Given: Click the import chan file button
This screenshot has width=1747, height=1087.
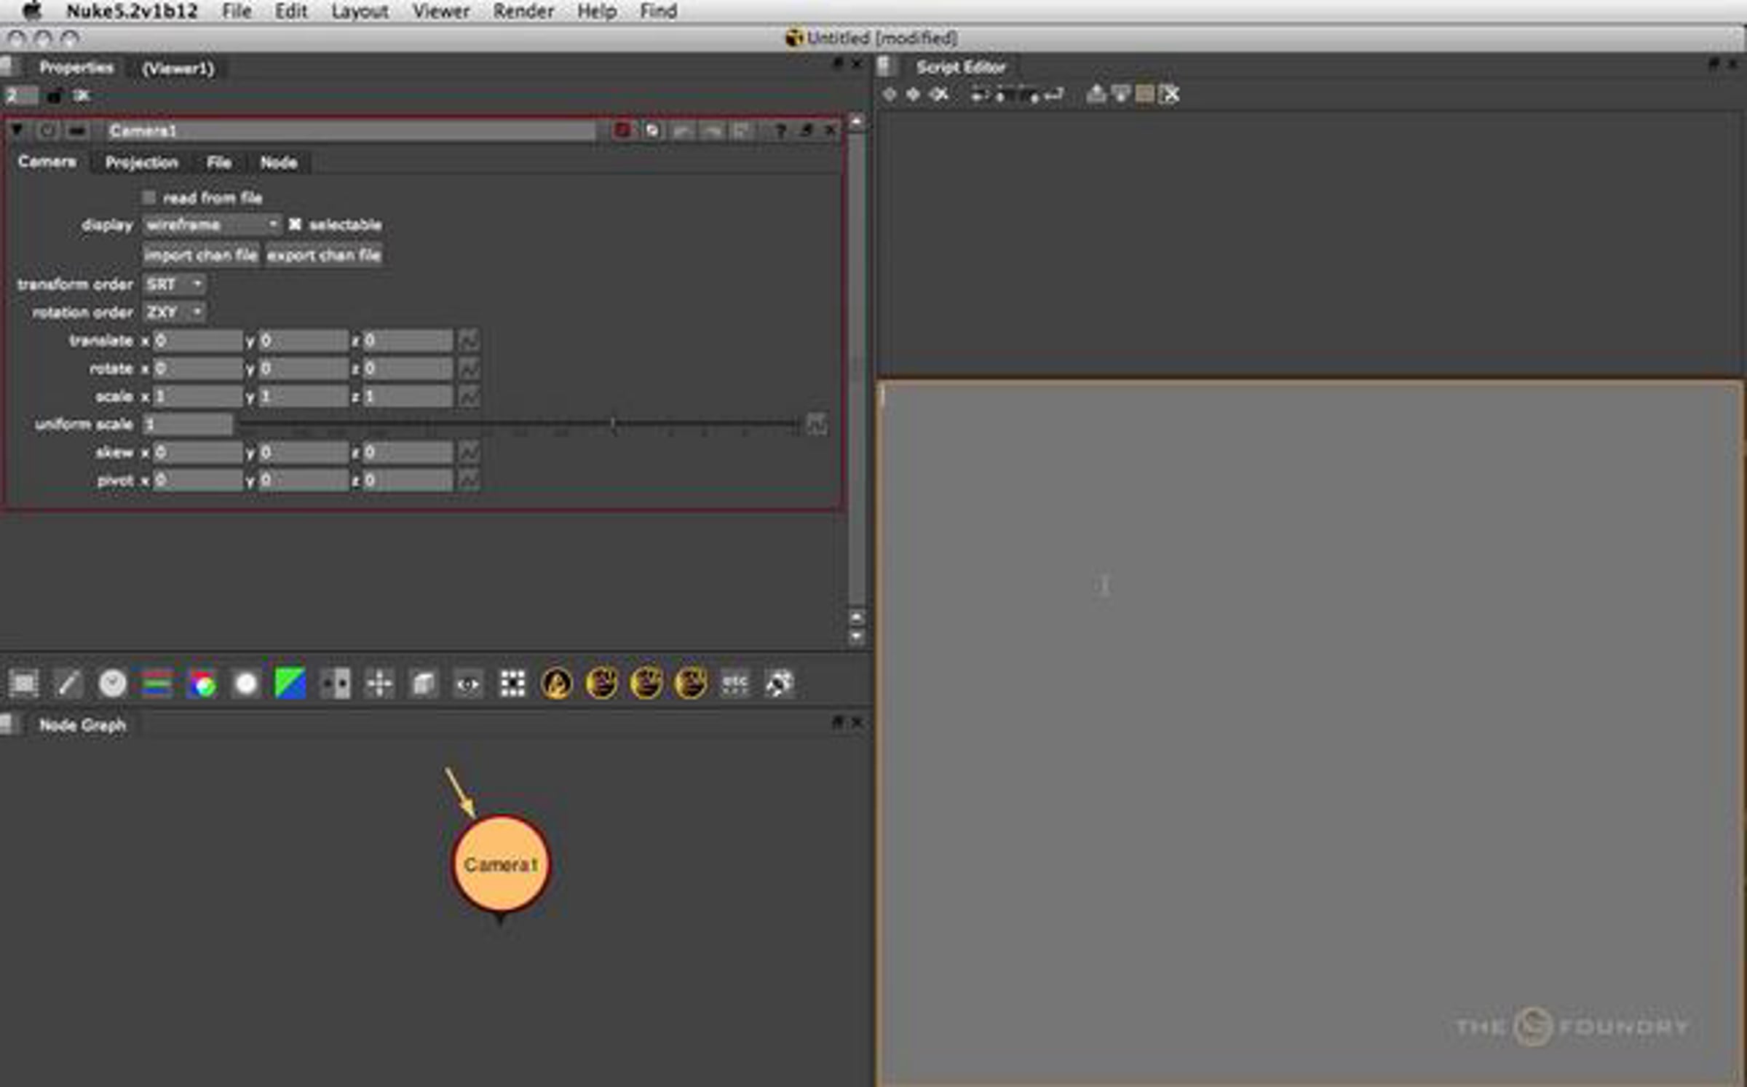Looking at the screenshot, I should click(x=201, y=256).
